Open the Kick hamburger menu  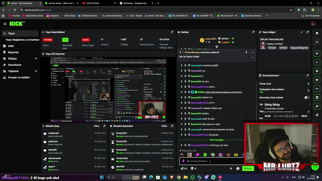tap(5, 24)
